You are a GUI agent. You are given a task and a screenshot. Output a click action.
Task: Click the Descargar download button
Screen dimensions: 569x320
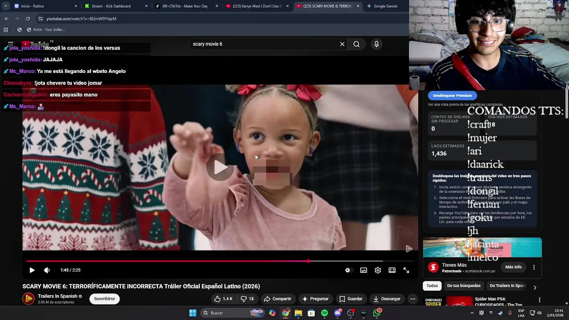pyautogui.click(x=387, y=299)
